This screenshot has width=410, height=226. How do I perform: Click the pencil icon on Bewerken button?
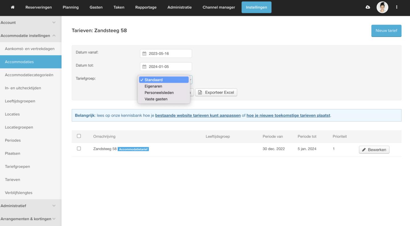pos(364,150)
